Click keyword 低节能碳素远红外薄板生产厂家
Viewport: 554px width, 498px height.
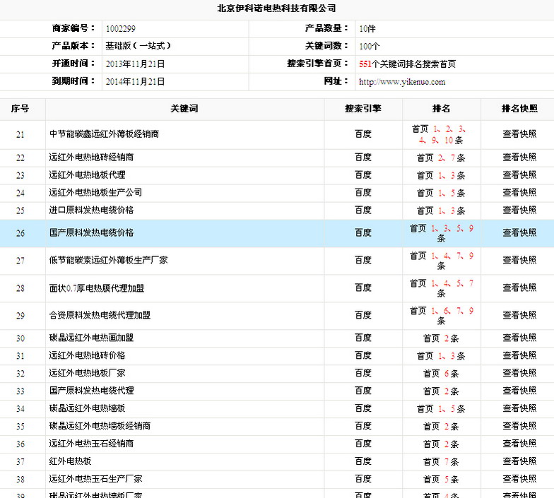point(108,260)
